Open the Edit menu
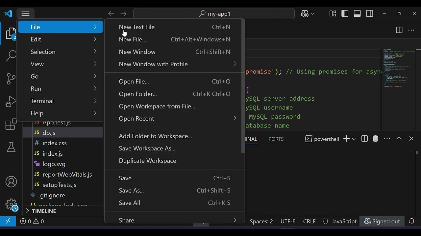The image size is (421, 236). point(61,39)
